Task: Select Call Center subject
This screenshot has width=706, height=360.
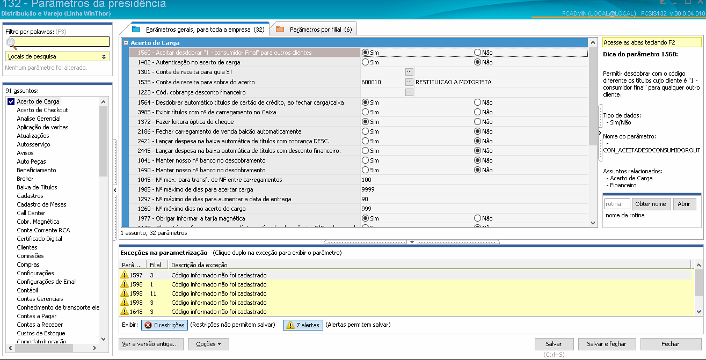Action: click(x=31, y=213)
